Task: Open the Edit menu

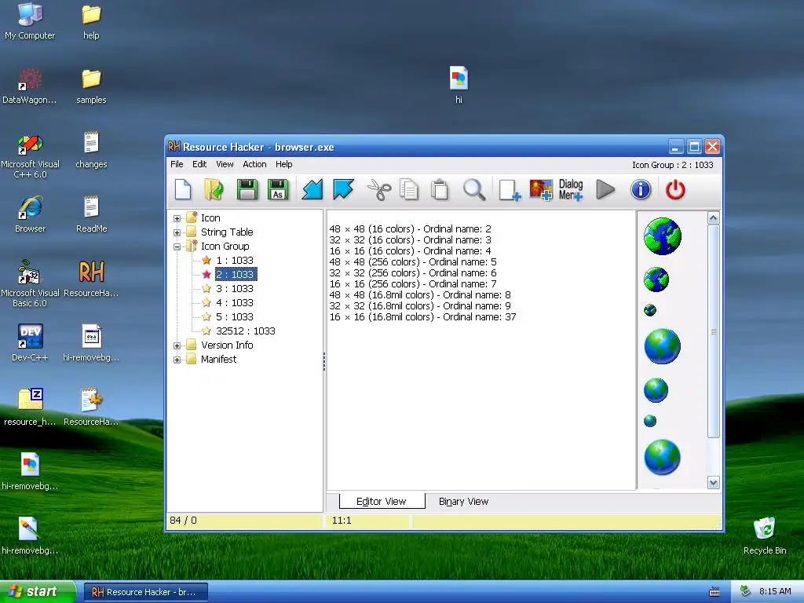Action: (199, 164)
